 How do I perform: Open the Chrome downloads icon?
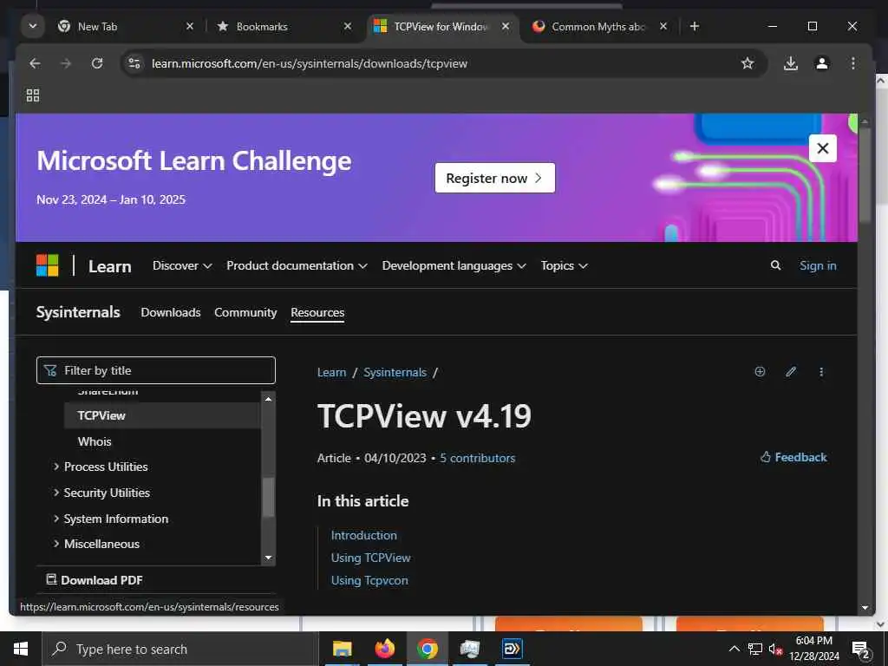791,63
